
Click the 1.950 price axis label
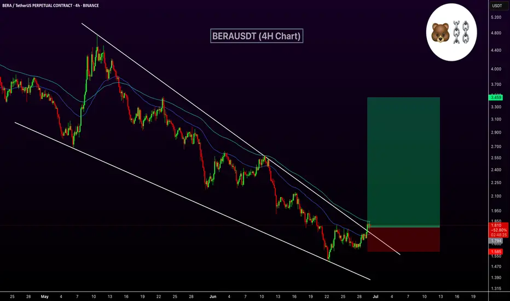496,211
